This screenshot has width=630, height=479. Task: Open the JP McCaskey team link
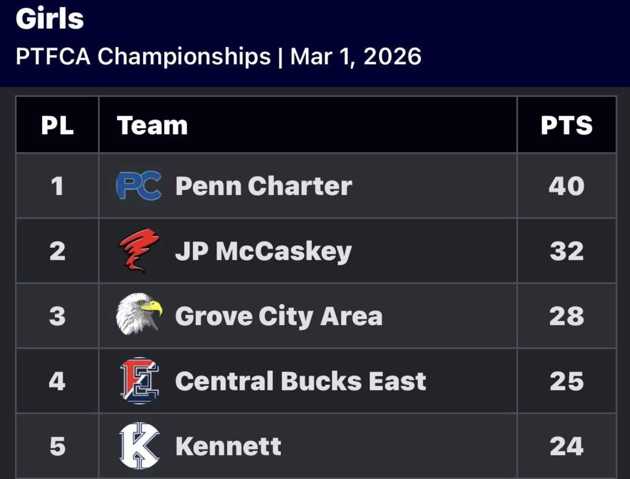click(x=263, y=251)
